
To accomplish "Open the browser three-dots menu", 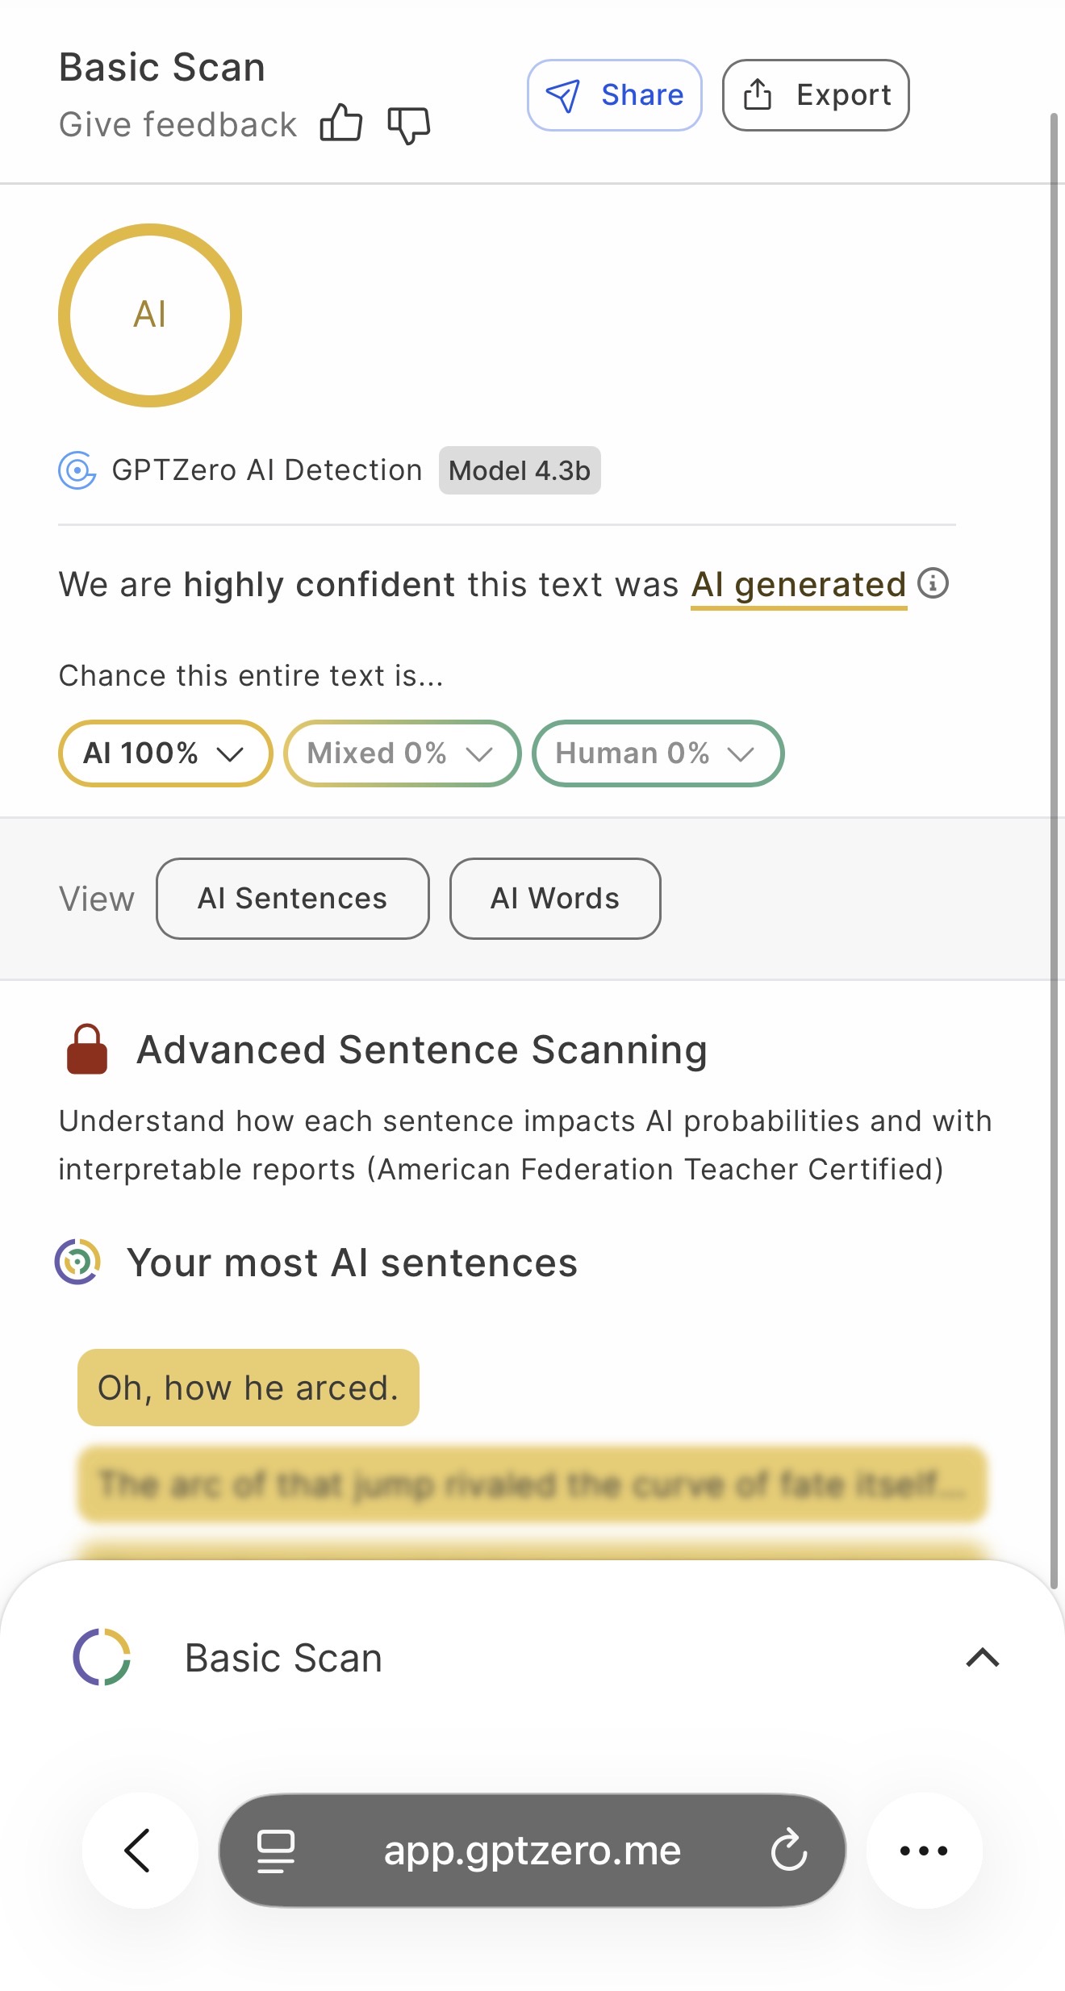I will click(924, 1850).
